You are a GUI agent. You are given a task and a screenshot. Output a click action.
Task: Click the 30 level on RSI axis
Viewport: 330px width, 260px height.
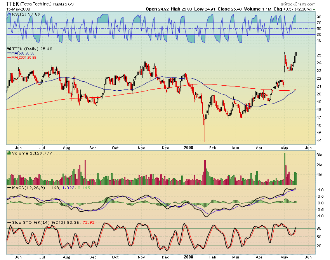point(319,34)
